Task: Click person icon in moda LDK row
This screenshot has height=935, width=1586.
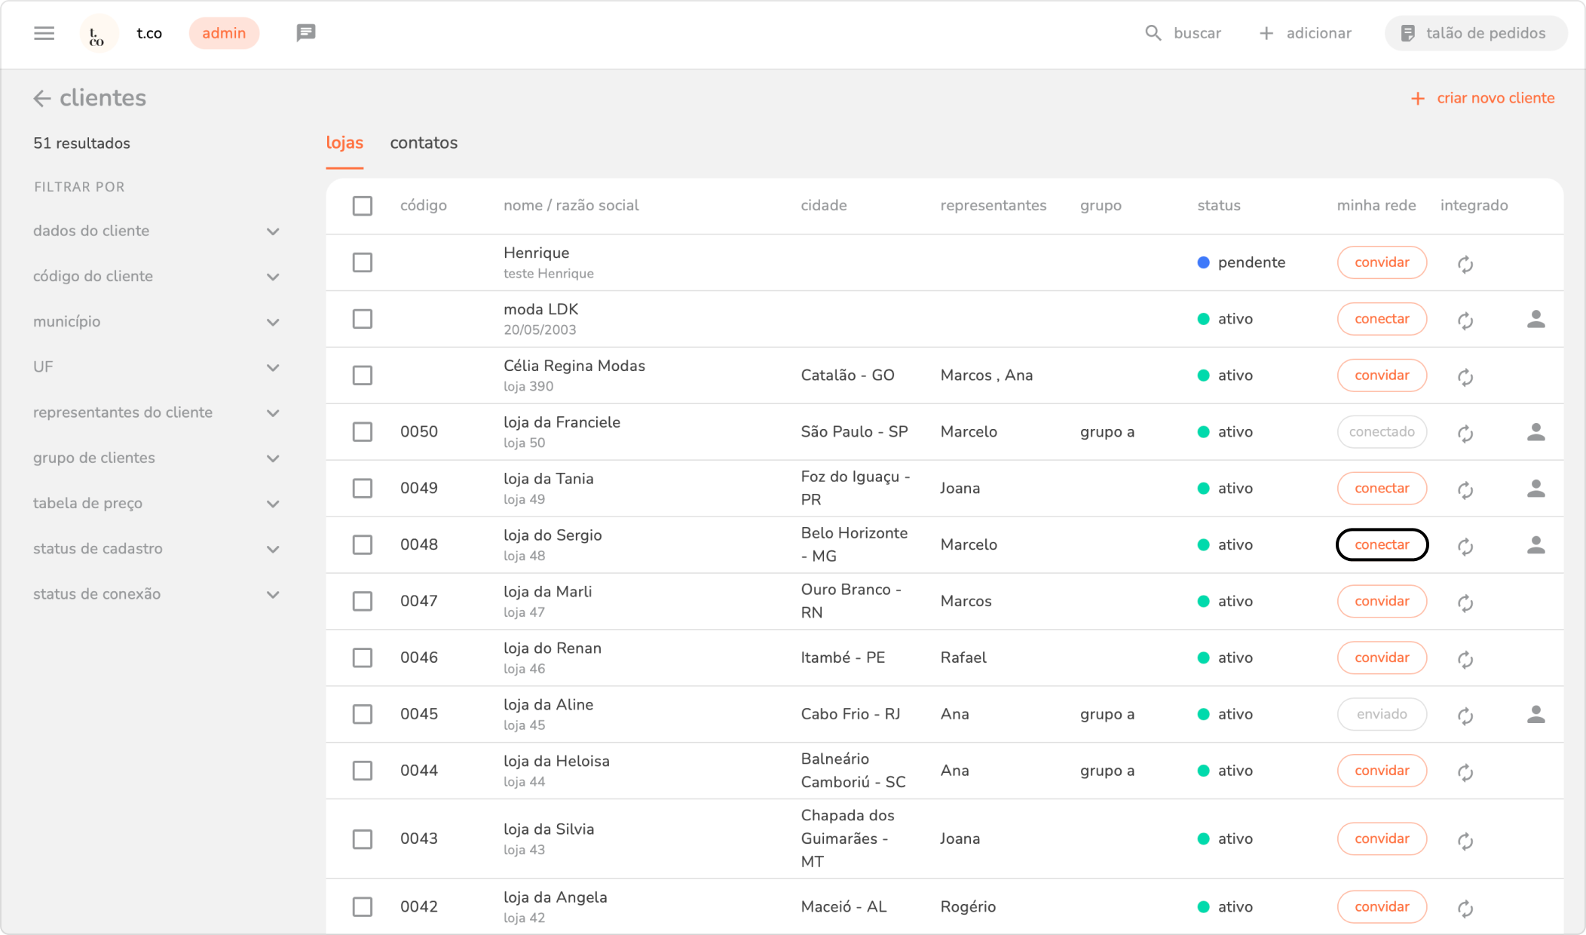Action: coord(1535,319)
